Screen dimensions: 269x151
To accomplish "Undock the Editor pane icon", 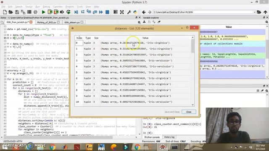I will point(136,18).
